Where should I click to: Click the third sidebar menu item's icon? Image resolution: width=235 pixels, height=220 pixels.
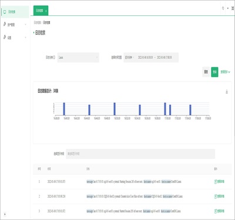(5, 37)
